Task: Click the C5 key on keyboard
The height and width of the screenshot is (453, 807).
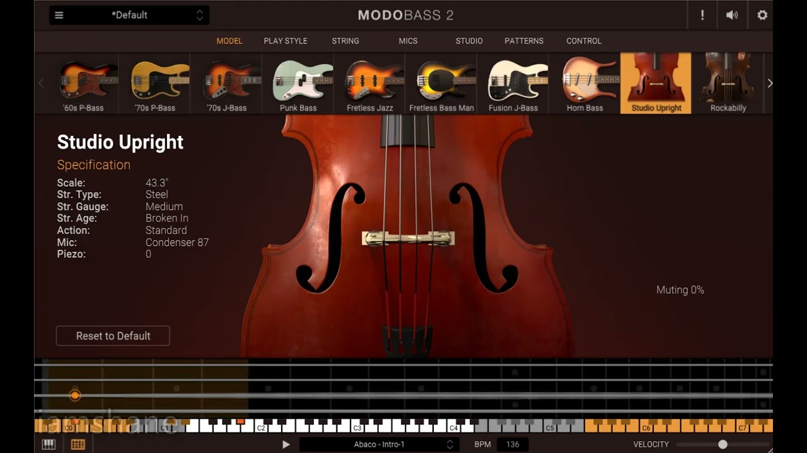Action: pyautogui.click(x=550, y=427)
